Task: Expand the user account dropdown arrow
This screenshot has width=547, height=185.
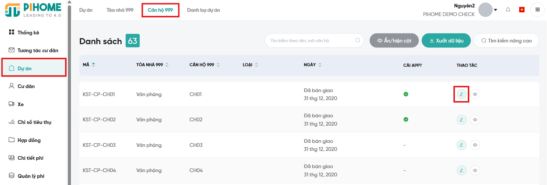Action: [495, 10]
